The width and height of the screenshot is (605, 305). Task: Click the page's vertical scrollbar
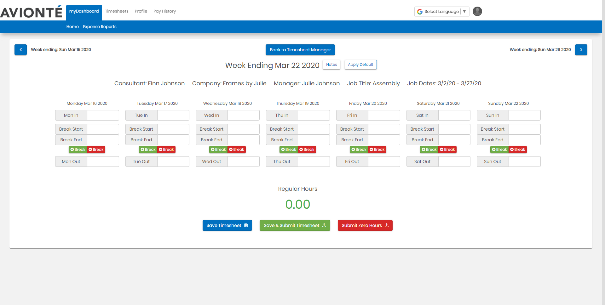click(x=603, y=152)
